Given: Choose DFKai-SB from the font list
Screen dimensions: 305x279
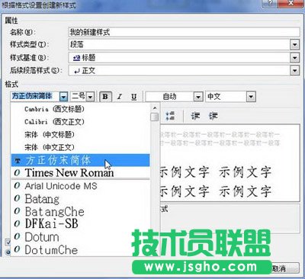Looking at the screenshot, I should (80, 224).
